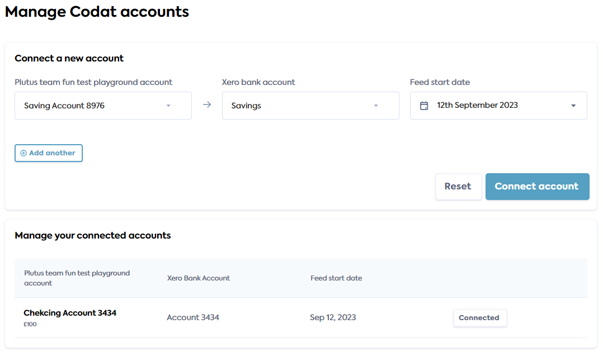Select Add another mapping
603x357 pixels.
pos(48,153)
